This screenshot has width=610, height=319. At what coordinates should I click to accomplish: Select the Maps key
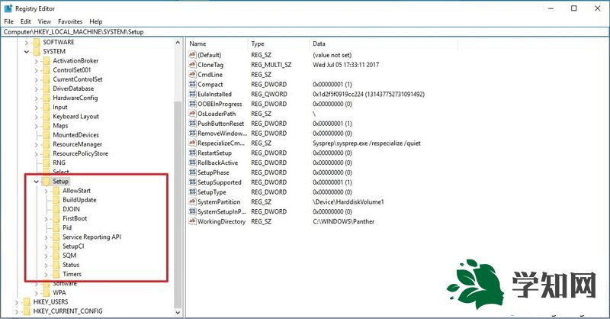point(60,125)
